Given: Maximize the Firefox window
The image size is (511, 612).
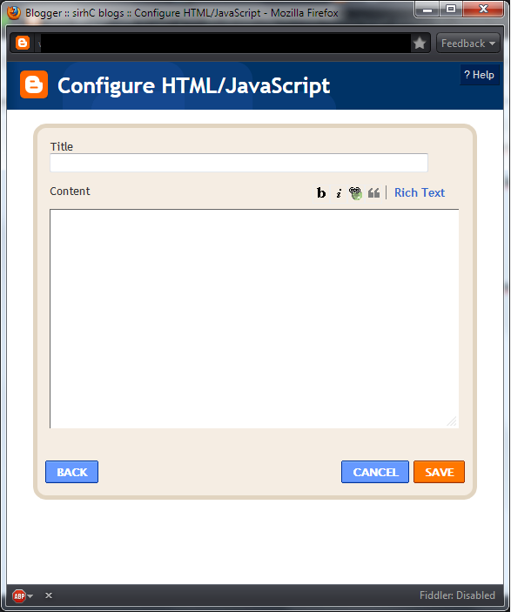Looking at the screenshot, I should coord(451,10).
